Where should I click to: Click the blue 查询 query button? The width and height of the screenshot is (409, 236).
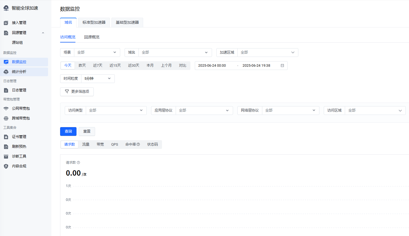[68, 131]
